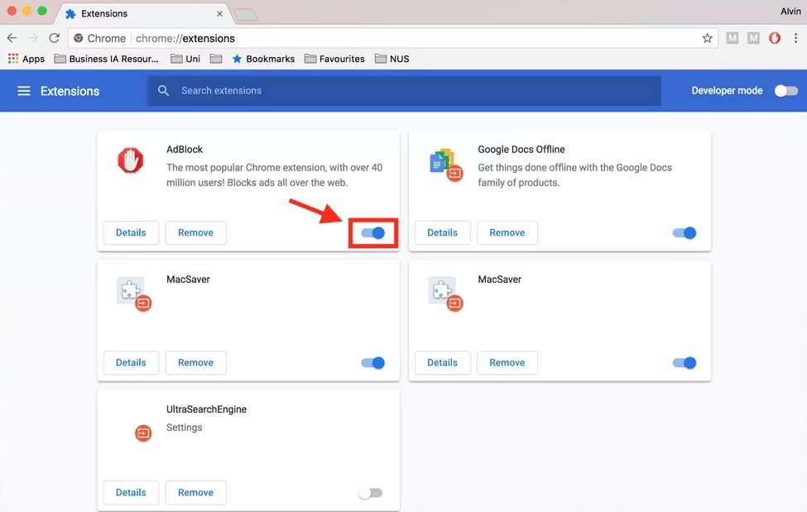This screenshot has width=807, height=512.
Task: Click the AdBlock red hand icon
Action: pyautogui.click(x=130, y=160)
